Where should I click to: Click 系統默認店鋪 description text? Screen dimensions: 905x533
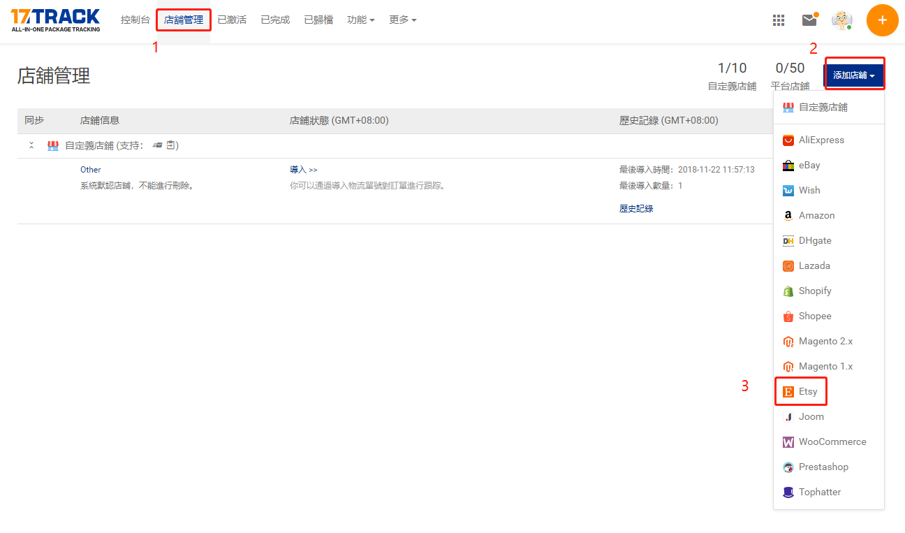[137, 186]
